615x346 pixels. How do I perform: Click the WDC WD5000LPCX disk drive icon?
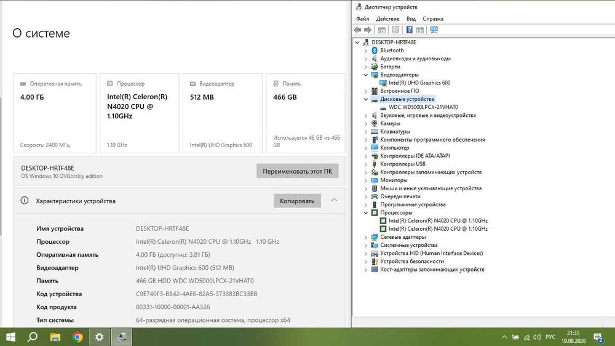383,107
